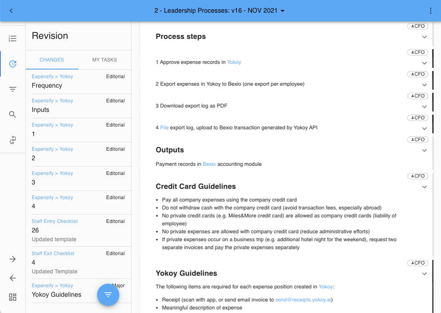Select the CHANGES tab

[x=52, y=60]
